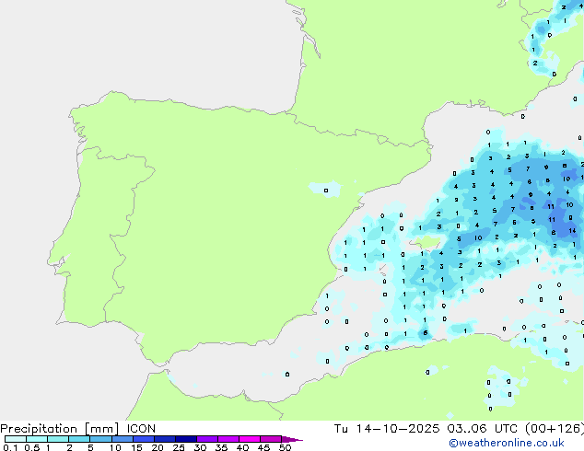Pick the magenta 40–45 mm legend swatch
This screenshot has width=584, height=451.
tap(250, 439)
